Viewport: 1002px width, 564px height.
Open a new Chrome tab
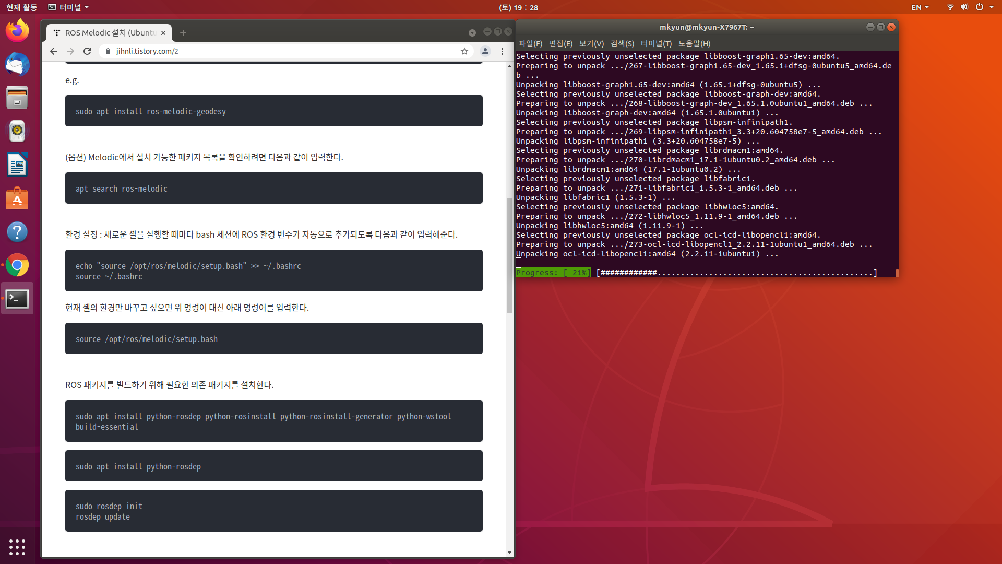pos(183,33)
